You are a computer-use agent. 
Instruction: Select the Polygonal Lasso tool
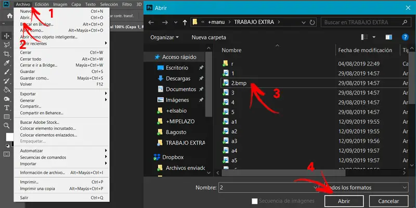pos(7,45)
